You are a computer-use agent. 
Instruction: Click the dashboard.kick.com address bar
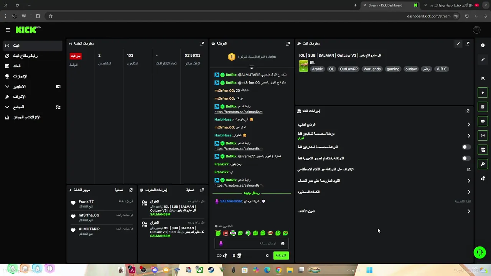click(x=429, y=16)
